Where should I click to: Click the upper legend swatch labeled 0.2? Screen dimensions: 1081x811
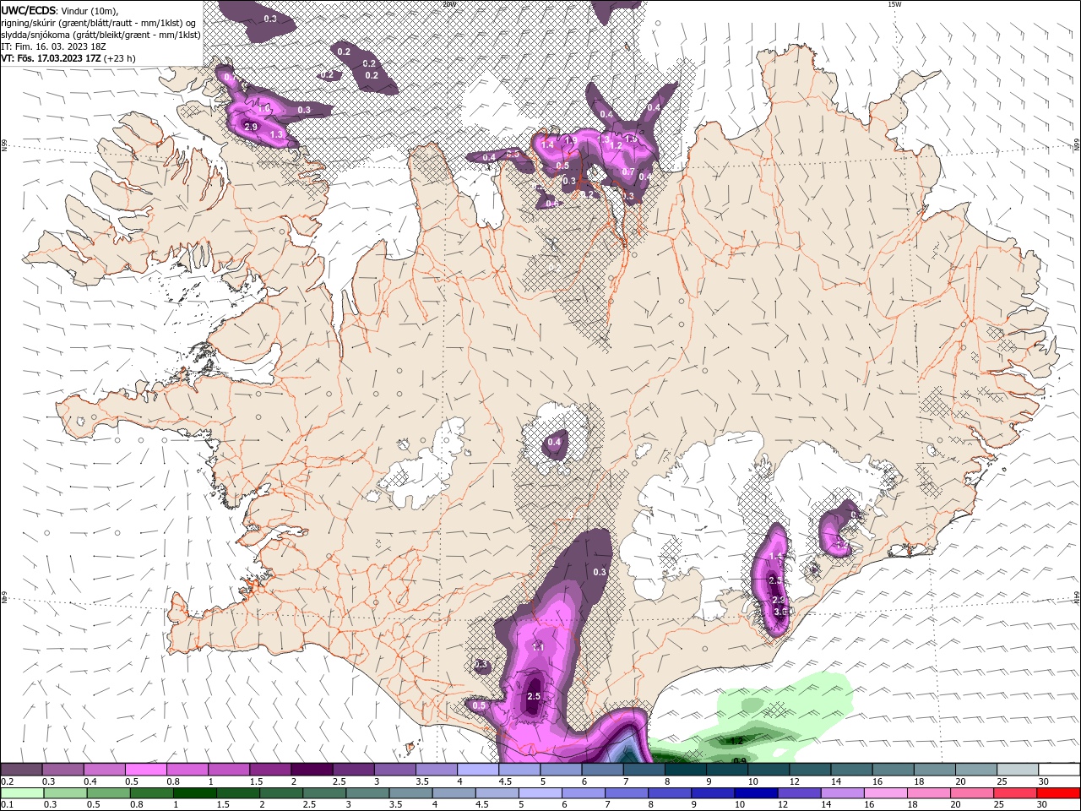pyautogui.click(x=21, y=770)
